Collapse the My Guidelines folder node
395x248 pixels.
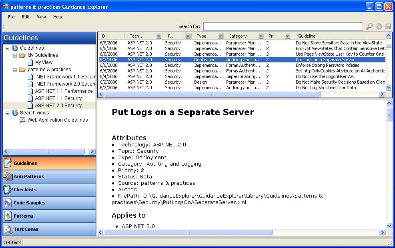coord(15,55)
